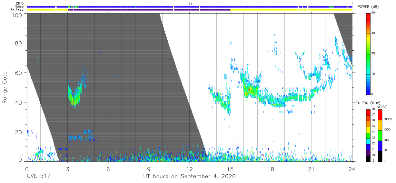Click the CVE b17 radar beam label
The width and height of the screenshot is (396, 183).
(38, 177)
